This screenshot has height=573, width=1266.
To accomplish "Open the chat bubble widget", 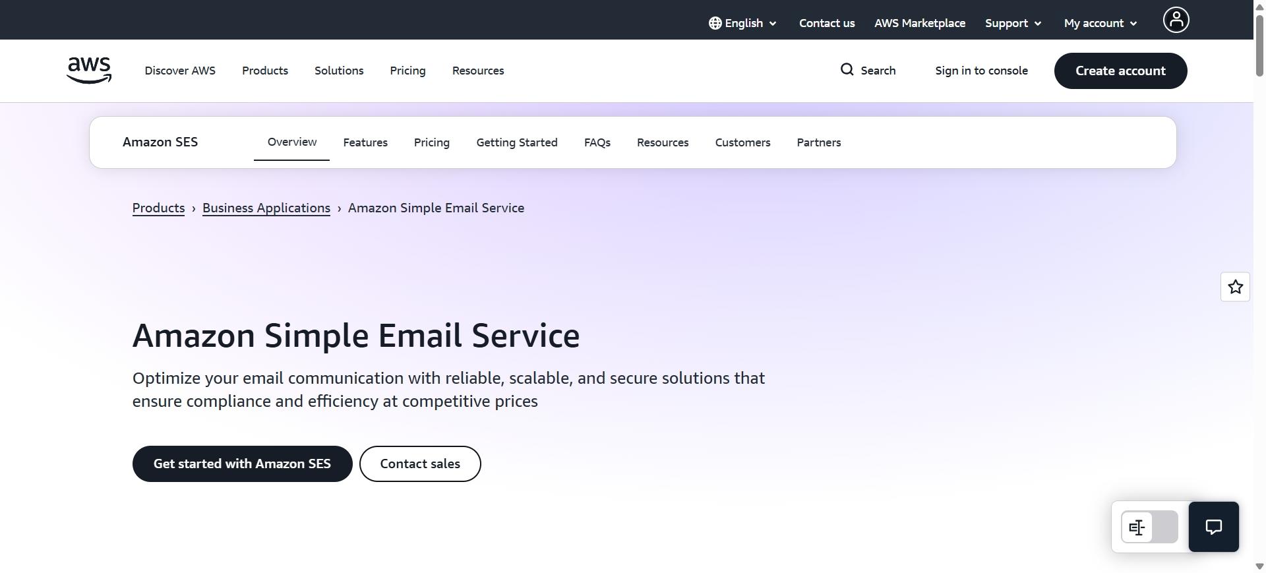I will (1213, 527).
